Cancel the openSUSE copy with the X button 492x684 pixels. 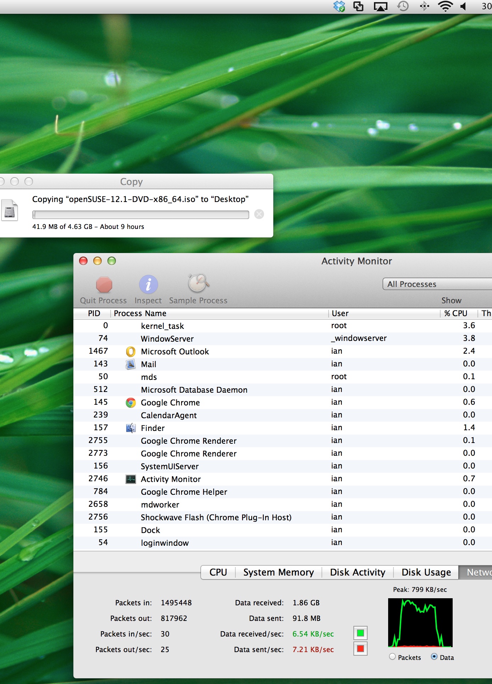point(259,214)
